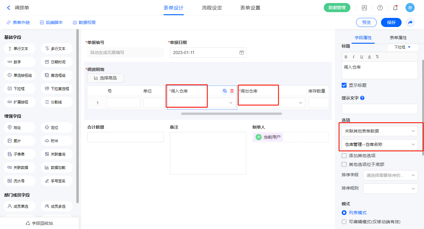Open calendar icon in 单据日期 field
The image size is (424, 229).
(x=242, y=52)
